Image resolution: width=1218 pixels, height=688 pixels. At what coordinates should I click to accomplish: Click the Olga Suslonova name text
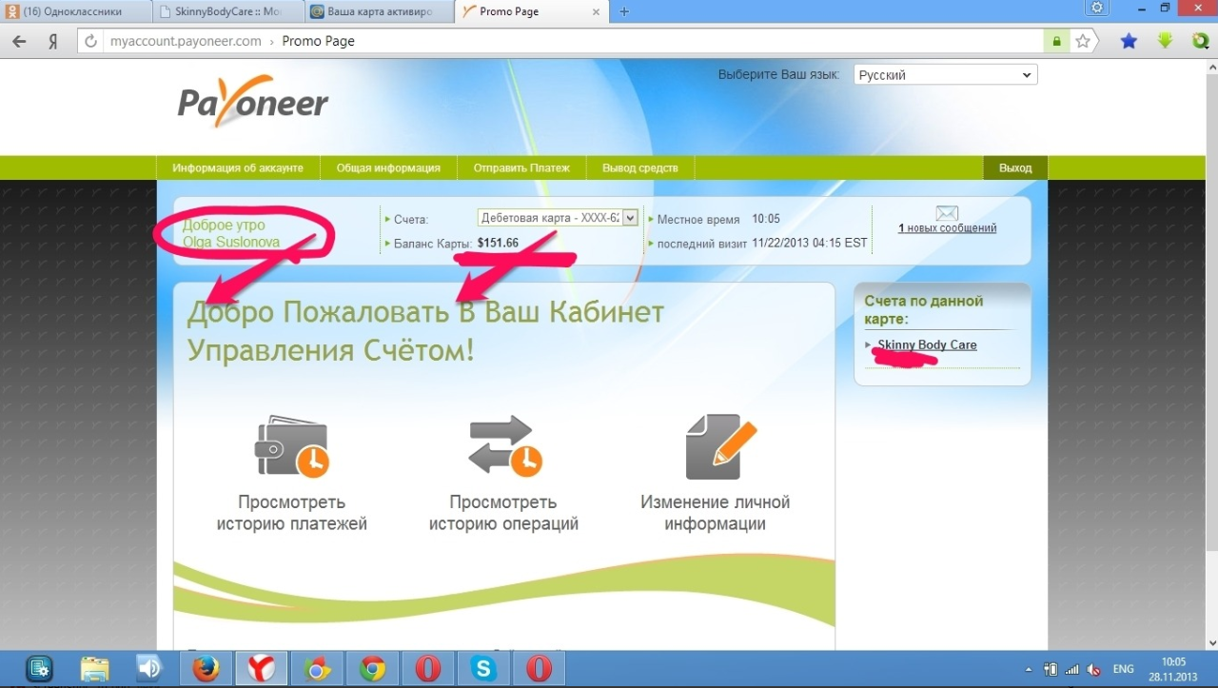pos(231,243)
